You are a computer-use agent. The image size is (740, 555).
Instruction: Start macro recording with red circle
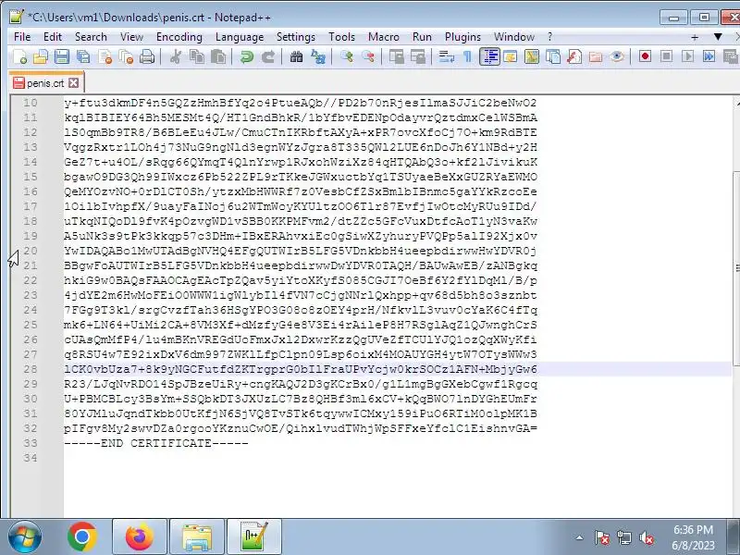point(645,56)
